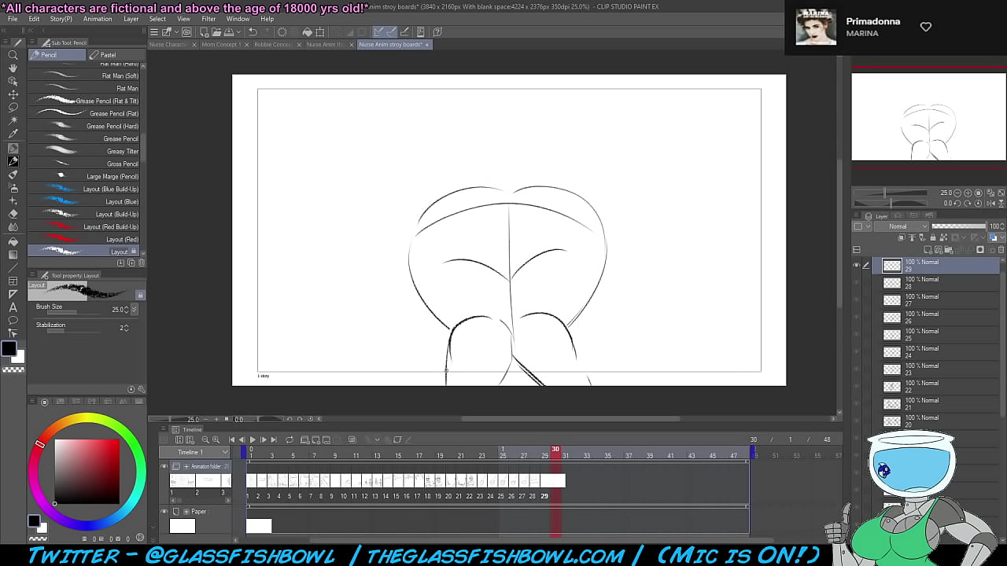Viewport: 1007px width, 566px height.
Task: Open the Filter menu
Action: [x=208, y=19]
